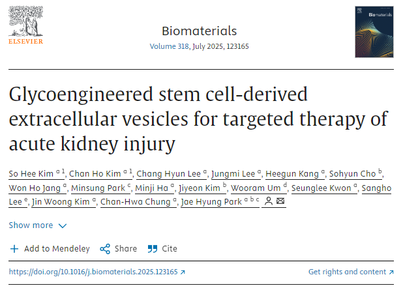
Task: Open the article DOI link
Action: pyautogui.click(x=93, y=272)
